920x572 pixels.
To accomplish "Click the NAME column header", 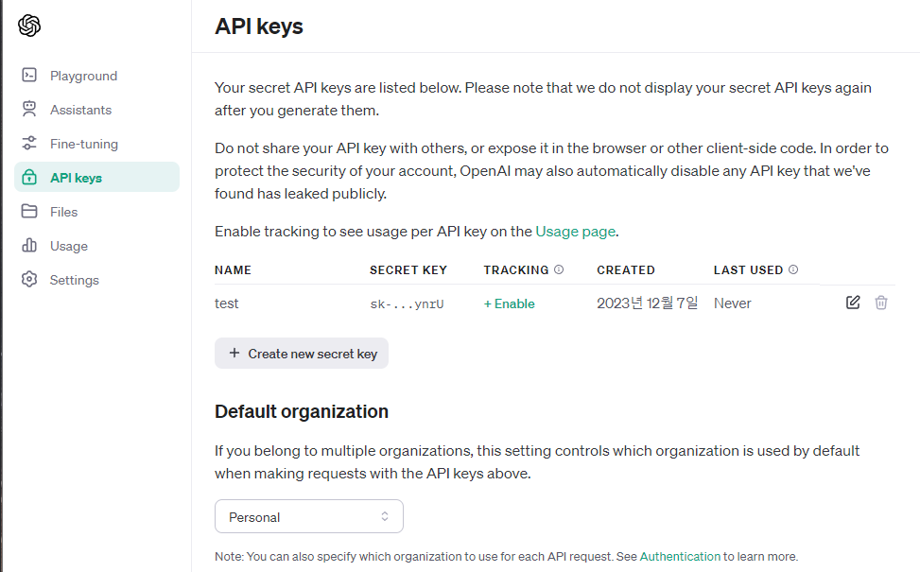I will (x=233, y=269).
